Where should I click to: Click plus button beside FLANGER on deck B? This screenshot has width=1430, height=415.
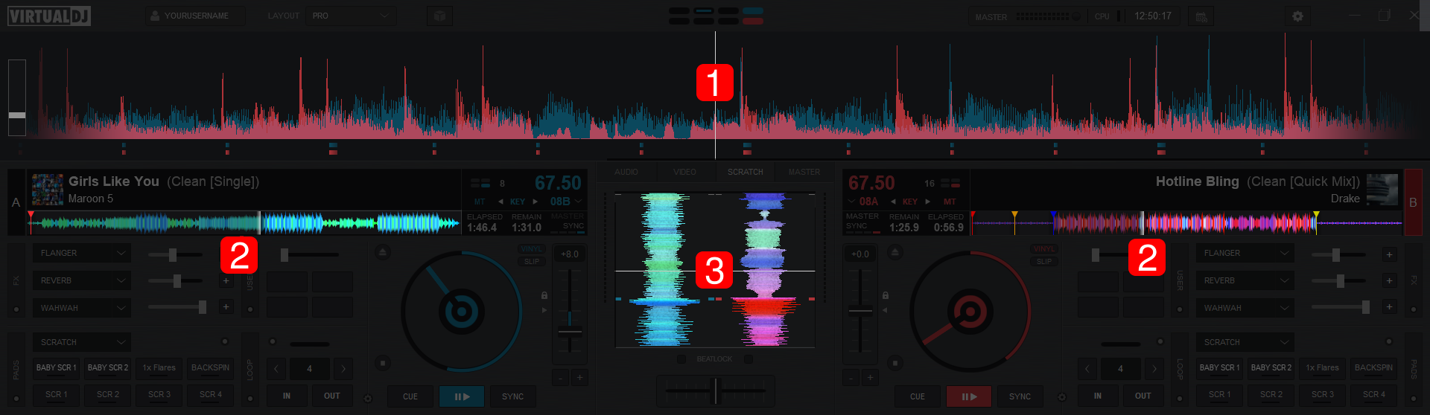[1389, 254]
